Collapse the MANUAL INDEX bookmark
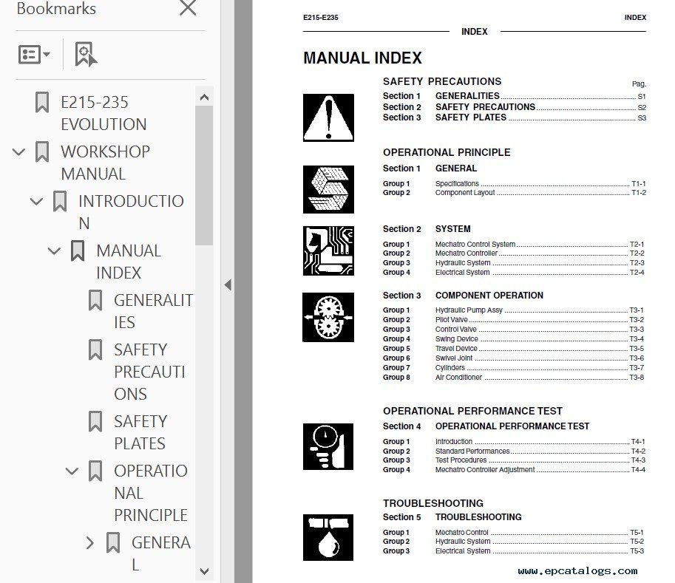The image size is (675, 583). tap(54, 250)
